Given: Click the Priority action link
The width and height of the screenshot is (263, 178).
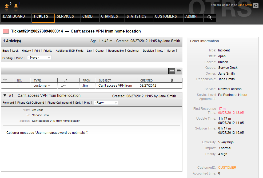Looking at the screenshot, I should coord(48,51).
